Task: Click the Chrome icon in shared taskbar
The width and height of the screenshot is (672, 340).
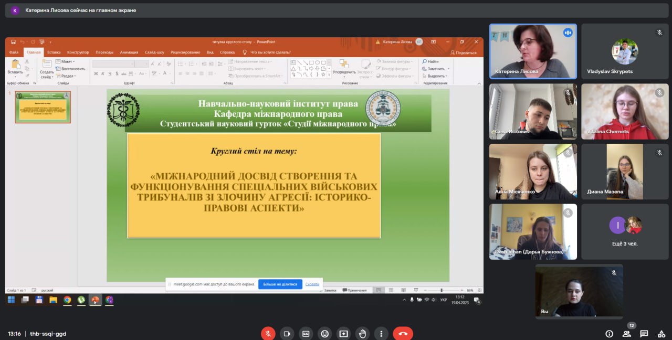Action: click(x=67, y=300)
